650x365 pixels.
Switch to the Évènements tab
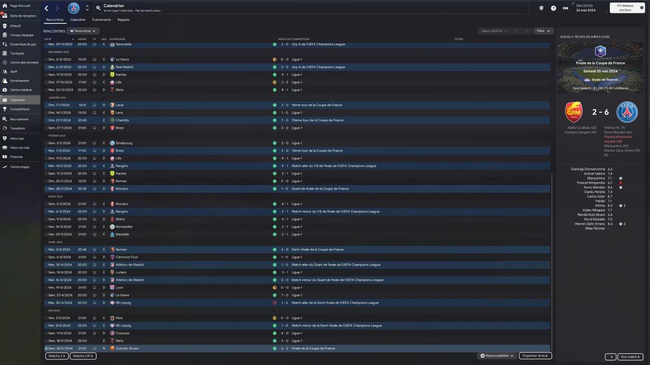coord(102,20)
